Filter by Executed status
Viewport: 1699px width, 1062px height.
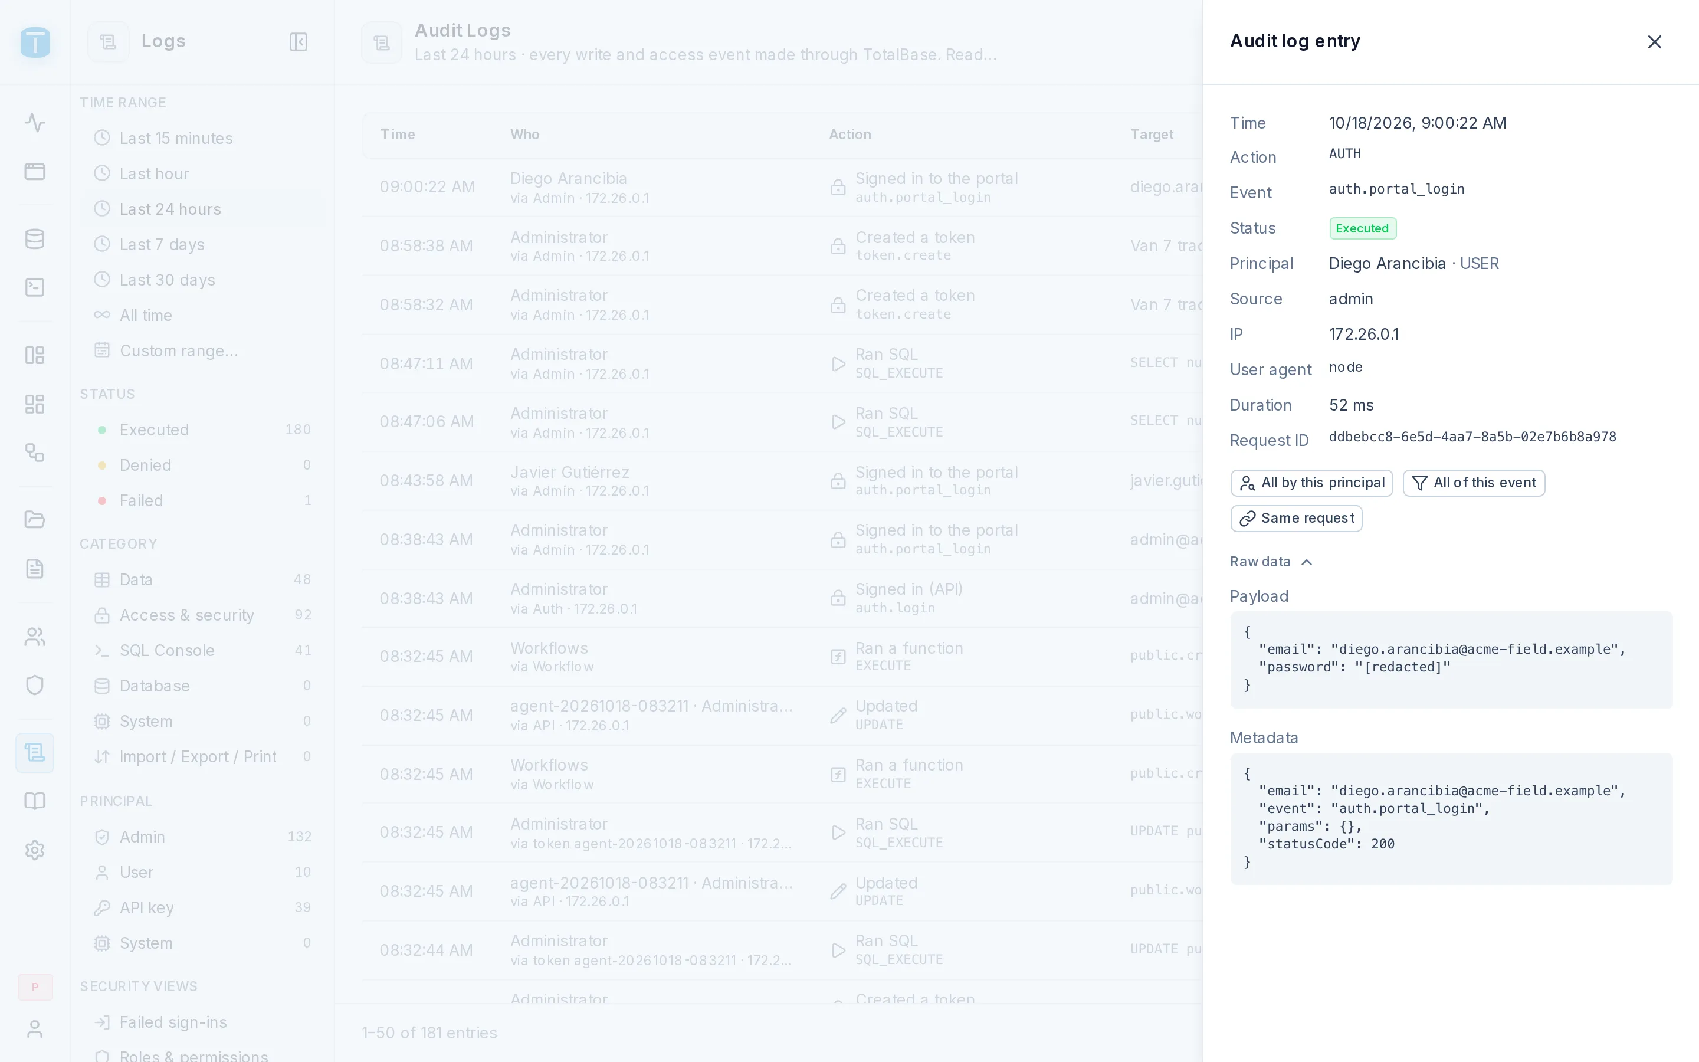coord(203,430)
